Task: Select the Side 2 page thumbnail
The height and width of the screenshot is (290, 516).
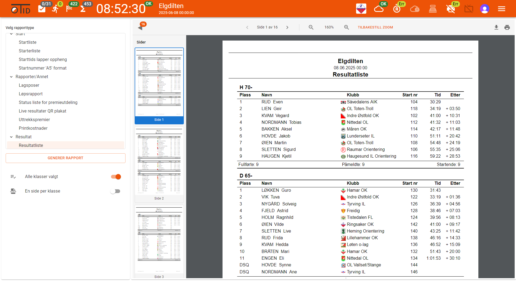Action: point(159,164)
